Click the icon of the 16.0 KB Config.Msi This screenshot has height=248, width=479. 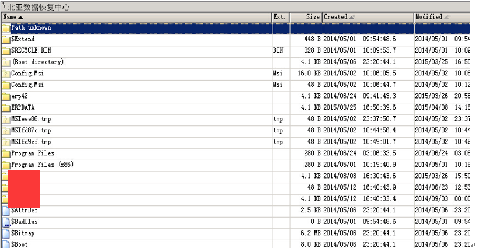(6, 74)
